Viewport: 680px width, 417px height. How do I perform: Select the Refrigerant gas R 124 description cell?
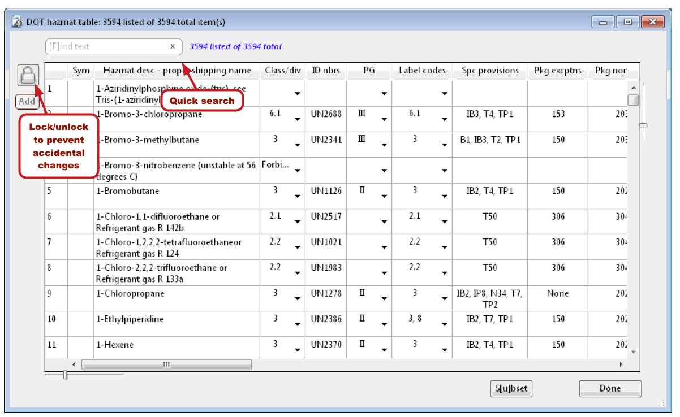pos(177,247)
